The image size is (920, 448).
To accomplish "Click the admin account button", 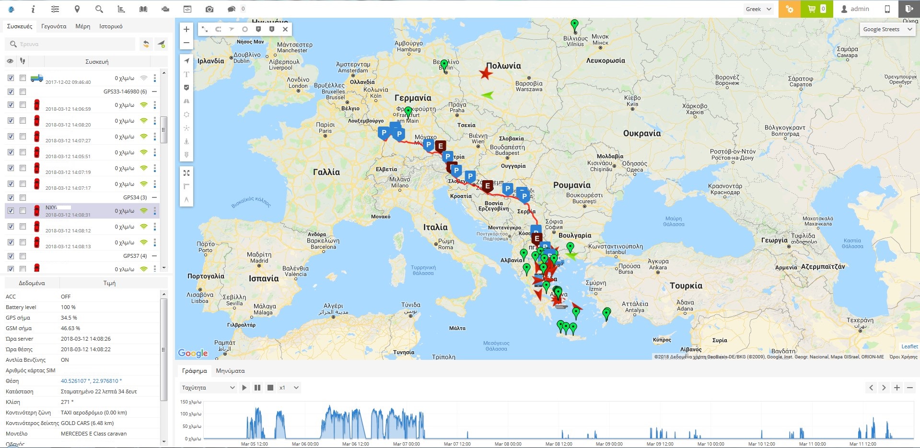I will pos(855,9).
